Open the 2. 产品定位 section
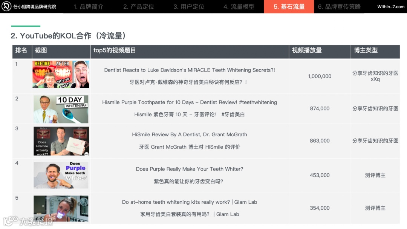407x229 pixels. (138, 6)
